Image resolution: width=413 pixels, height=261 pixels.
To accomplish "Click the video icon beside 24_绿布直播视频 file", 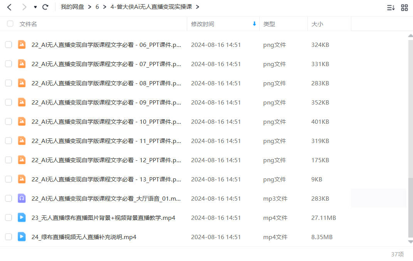I will [22, 237].
